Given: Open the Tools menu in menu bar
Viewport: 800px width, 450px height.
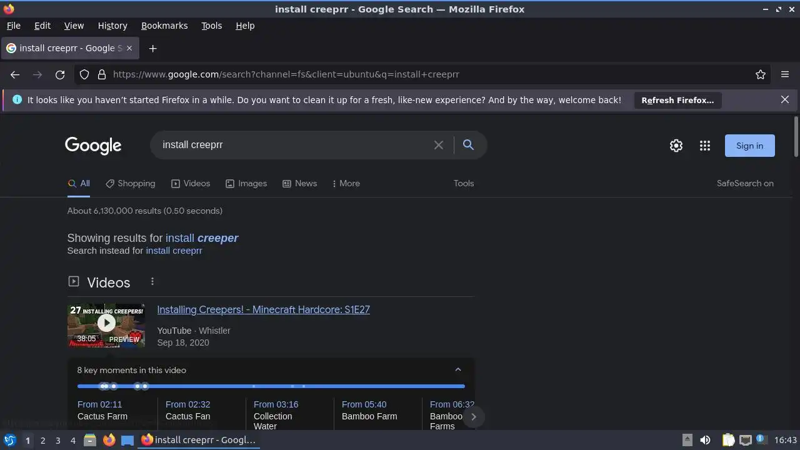Looking at the screenshot, I should [x=211, y=26].
